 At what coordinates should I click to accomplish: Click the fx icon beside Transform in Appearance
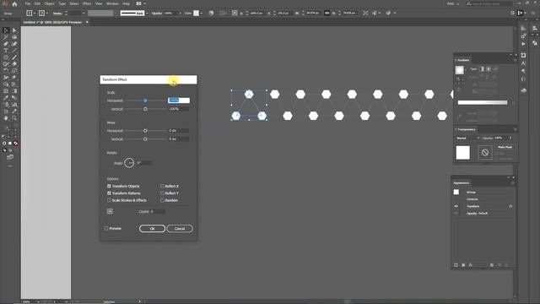[510, 206]
